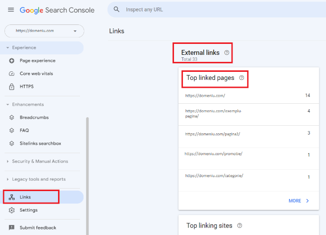Click the HTTPS lock icon
Image resolution: width=326 pixels, height=235 pixels.
(x=12, y=87)
